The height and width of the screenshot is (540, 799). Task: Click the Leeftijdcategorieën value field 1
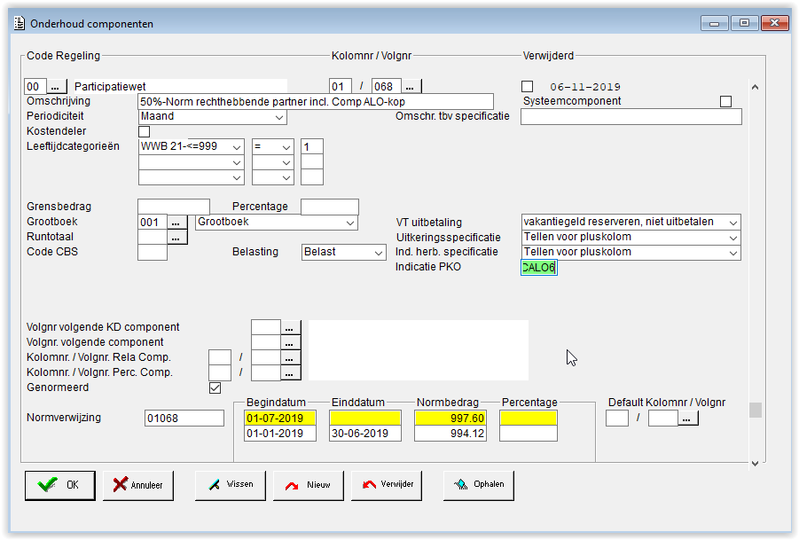click(312, 146)
